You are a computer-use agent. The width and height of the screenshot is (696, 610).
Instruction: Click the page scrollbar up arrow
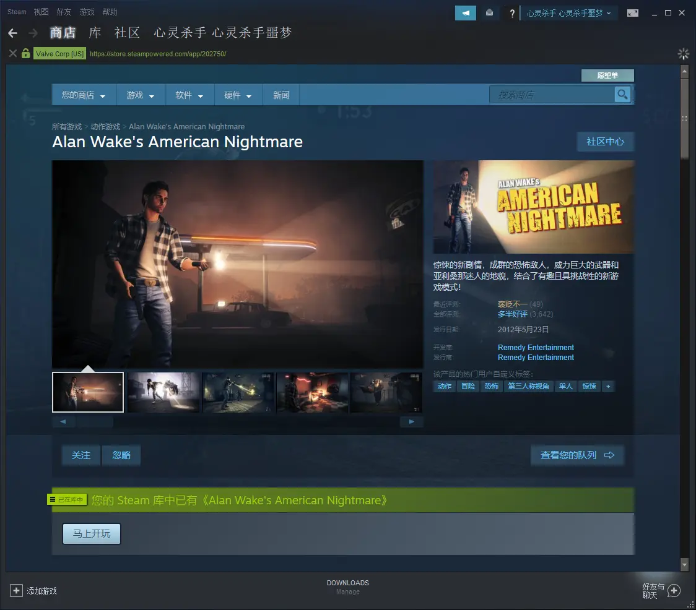pos(684,71)
